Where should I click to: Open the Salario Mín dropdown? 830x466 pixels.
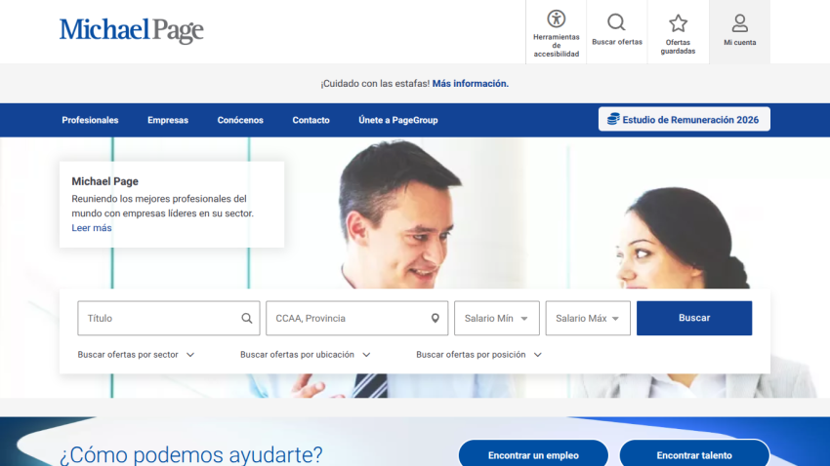click(496, 318)
